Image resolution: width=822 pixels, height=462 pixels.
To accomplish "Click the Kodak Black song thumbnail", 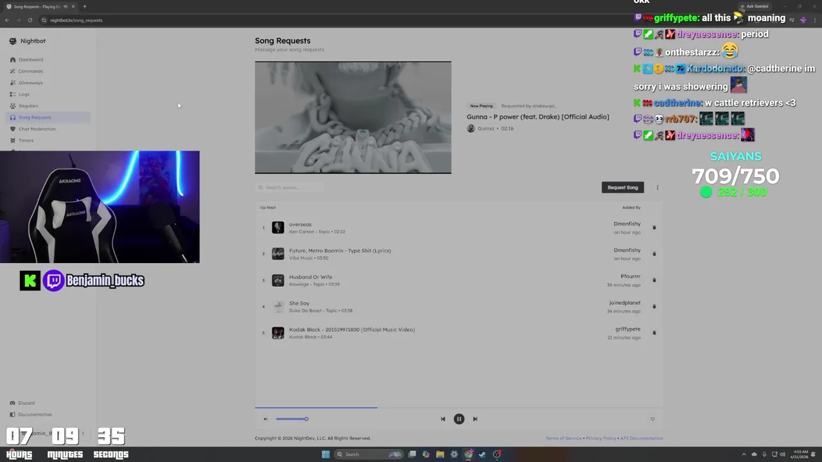I will click(278, 332).
